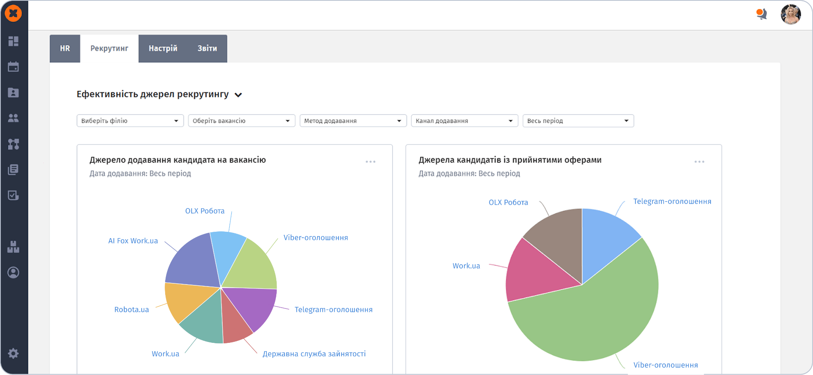Open the people group sidebar icon
The width and height of the screenshot is (813, 375).
coord(13,118)
